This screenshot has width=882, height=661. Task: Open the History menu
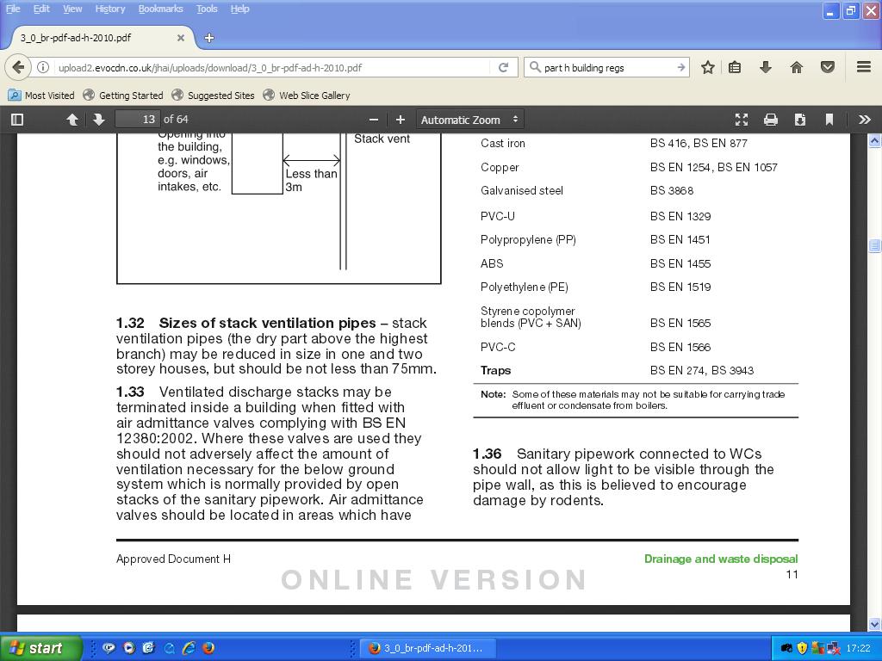coord(109,9)
